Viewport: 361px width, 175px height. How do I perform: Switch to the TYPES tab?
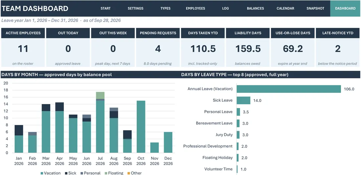165,8
